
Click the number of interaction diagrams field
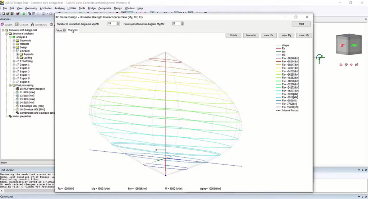[112, 24]
